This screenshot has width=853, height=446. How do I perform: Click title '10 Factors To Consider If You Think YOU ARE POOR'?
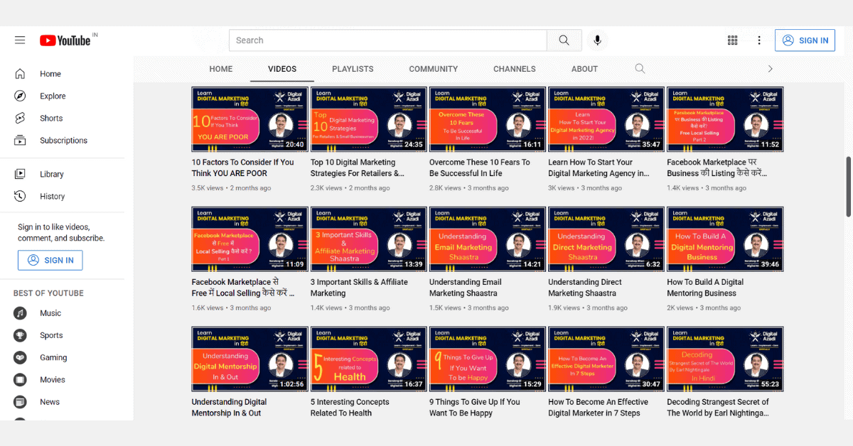pos(242,168)
